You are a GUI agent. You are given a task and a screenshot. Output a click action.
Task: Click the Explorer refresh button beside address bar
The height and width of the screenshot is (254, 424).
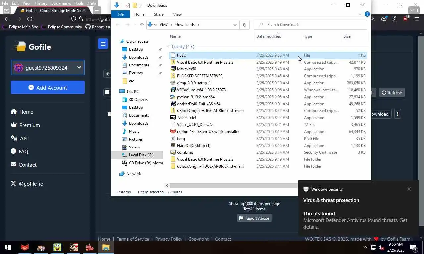244,25
